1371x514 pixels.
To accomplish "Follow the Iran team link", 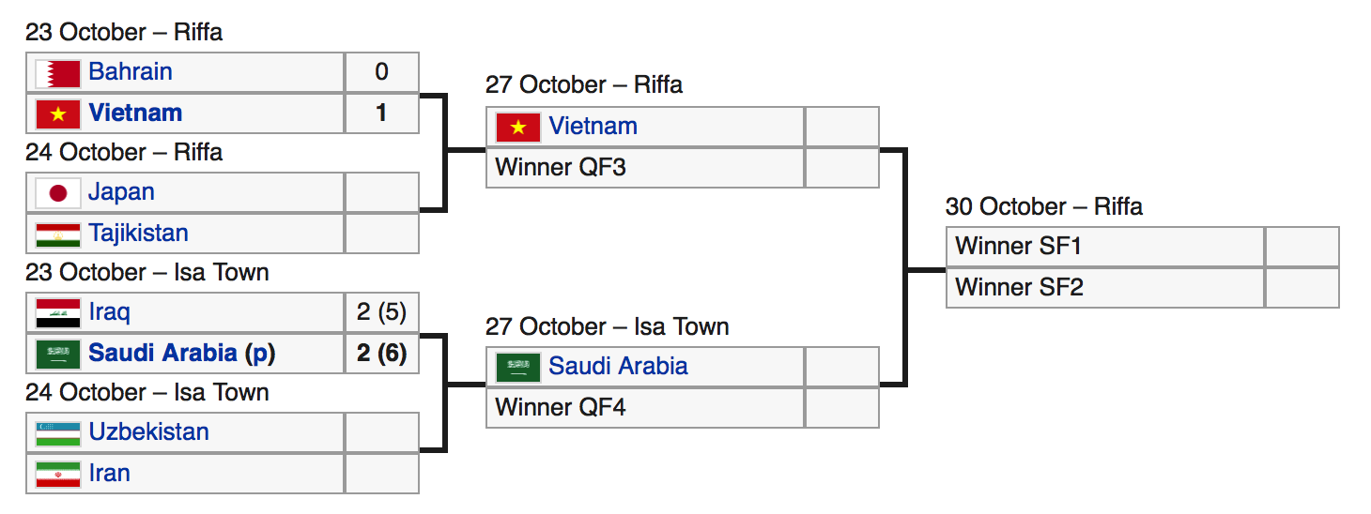I will [x=109, y=474].
